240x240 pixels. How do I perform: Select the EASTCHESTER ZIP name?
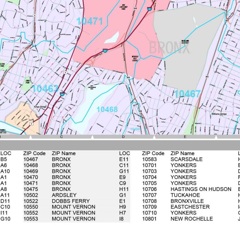click(x=190, y=207)
